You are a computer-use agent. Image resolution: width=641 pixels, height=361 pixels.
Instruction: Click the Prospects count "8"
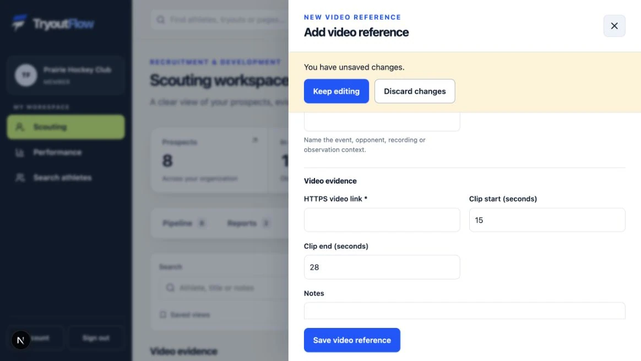point(167,161)
